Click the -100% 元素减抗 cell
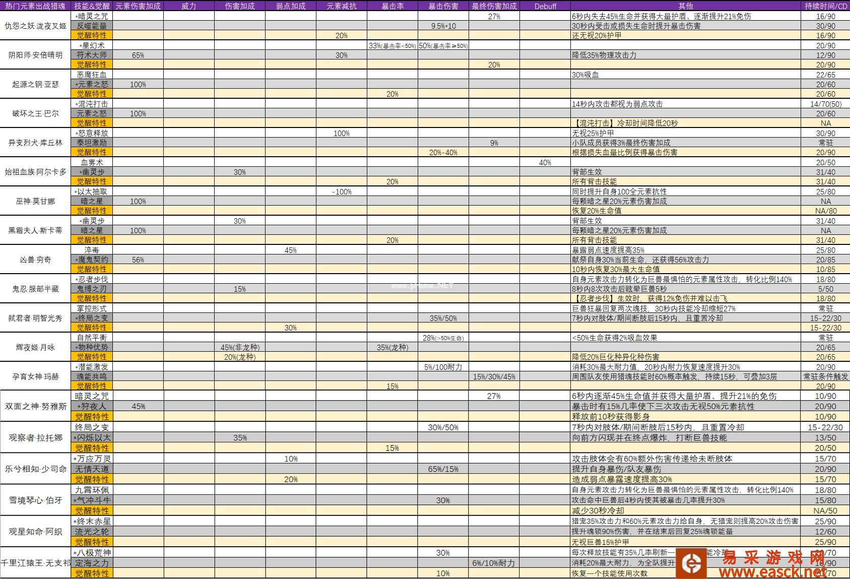Screen dimensions: 850x579 pos(342,192)
